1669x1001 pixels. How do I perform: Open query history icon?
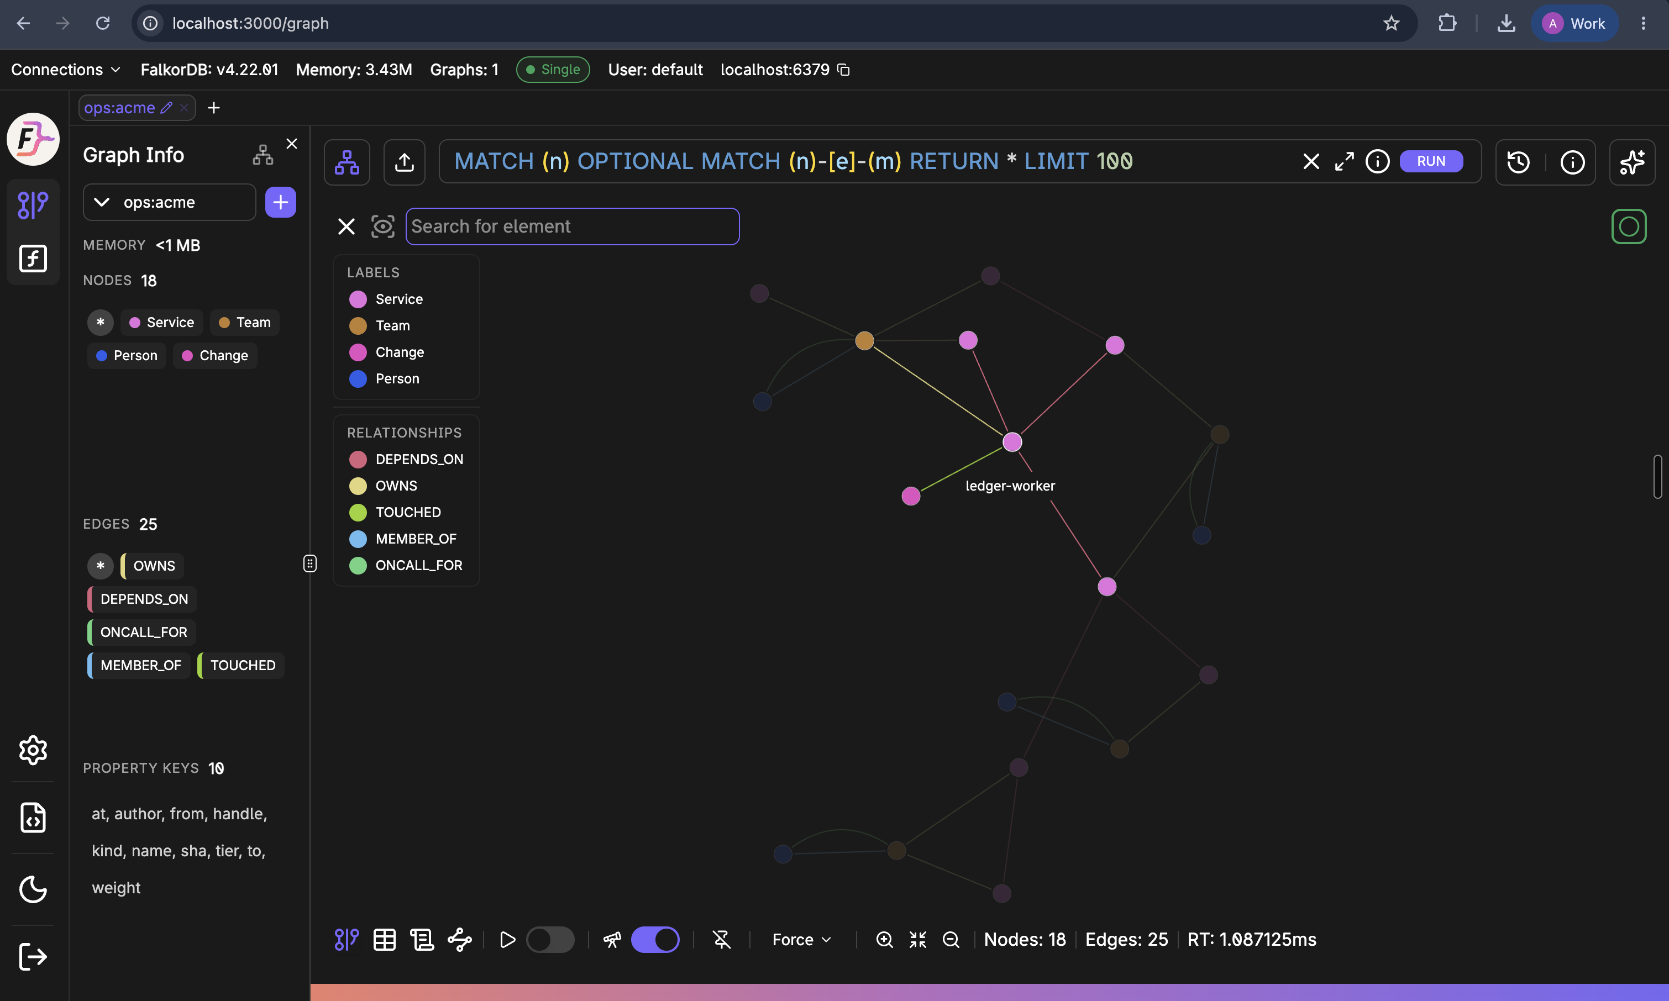(x=1519, y=162)
